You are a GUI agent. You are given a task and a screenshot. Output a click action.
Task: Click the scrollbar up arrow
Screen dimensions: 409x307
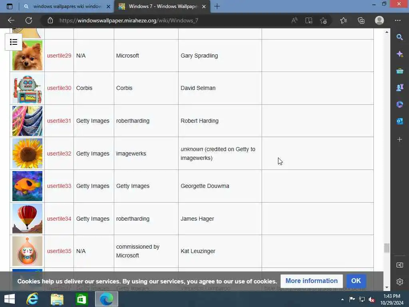[387, 32]
